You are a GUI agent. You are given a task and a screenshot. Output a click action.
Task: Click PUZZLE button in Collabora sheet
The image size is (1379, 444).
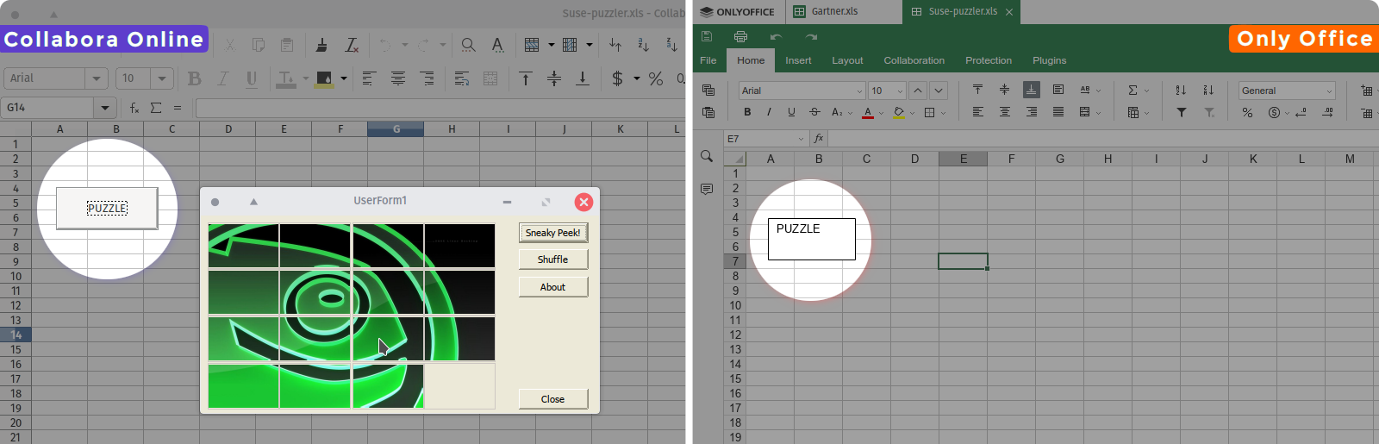[x=107, y=208]
